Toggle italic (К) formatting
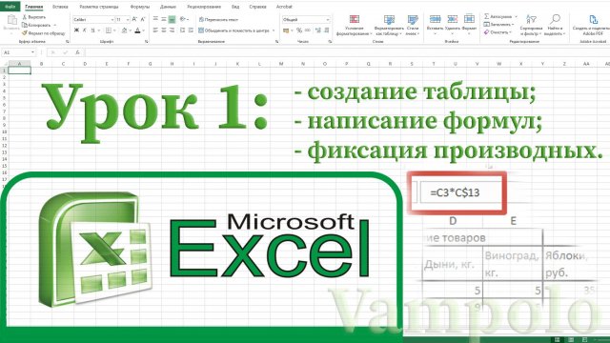Image resolution: width=610 pixels, height=343 pixels. coord(84,30)
